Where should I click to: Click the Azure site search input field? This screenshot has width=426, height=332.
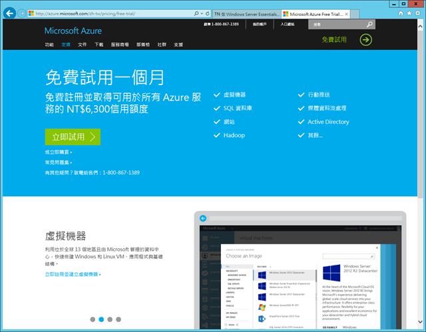[x=337, y=25]
